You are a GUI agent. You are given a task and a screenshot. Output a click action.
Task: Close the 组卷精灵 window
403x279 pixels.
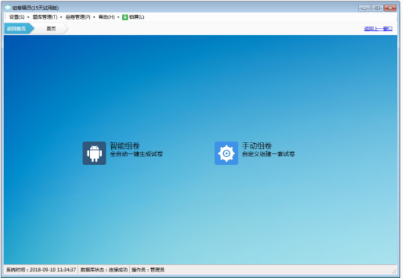(x=390, y=8)
